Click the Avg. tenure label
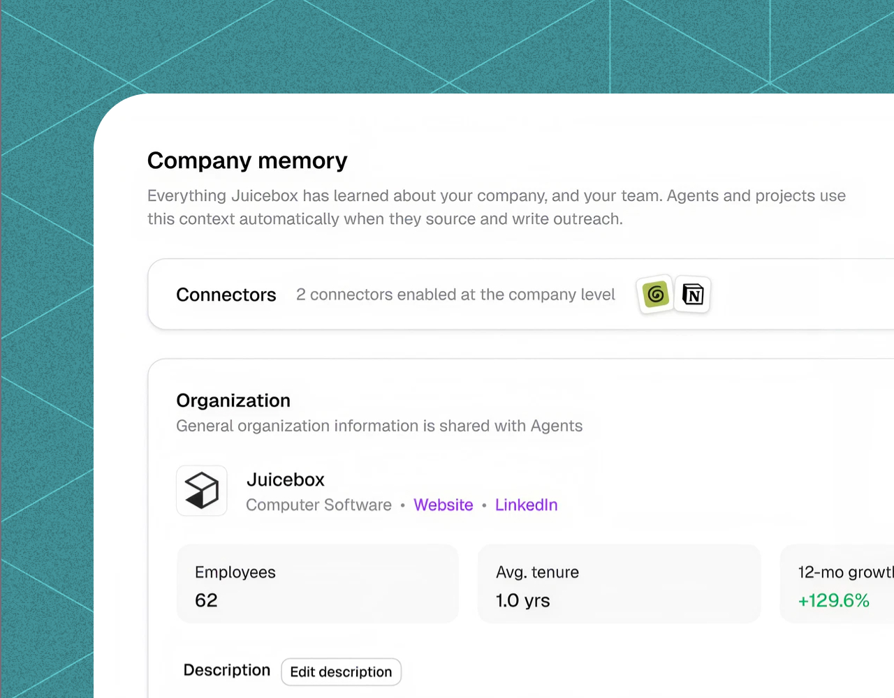 pyautogui.click(x=538, y=572)
